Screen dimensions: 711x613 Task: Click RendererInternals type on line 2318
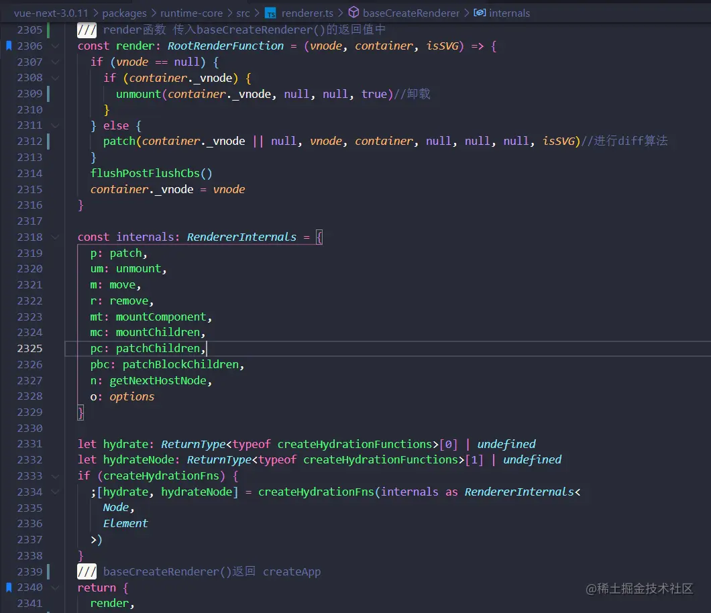(x=241, y=237)
